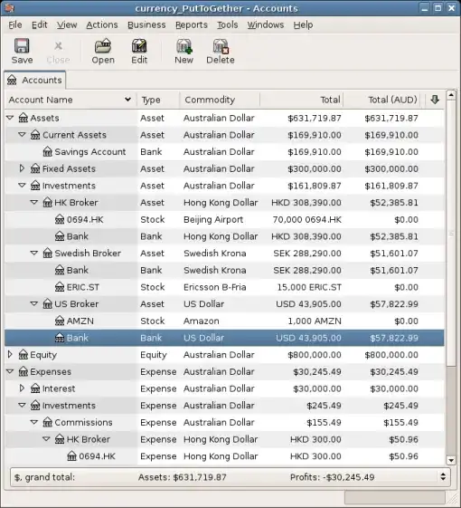Collapse the HK Broker asset node
The width and height of the screenshot is (461, 508).
[34, 202]
